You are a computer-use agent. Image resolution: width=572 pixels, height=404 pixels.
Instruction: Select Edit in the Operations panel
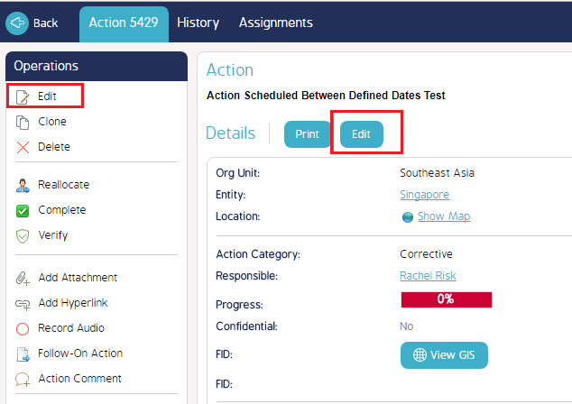47,96
